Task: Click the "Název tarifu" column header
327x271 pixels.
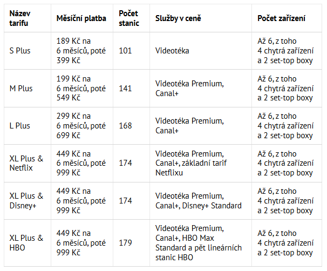Action: tap(20, 18)
